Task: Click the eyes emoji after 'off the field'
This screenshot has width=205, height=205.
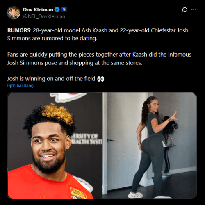Action: [x=100, y=79]
